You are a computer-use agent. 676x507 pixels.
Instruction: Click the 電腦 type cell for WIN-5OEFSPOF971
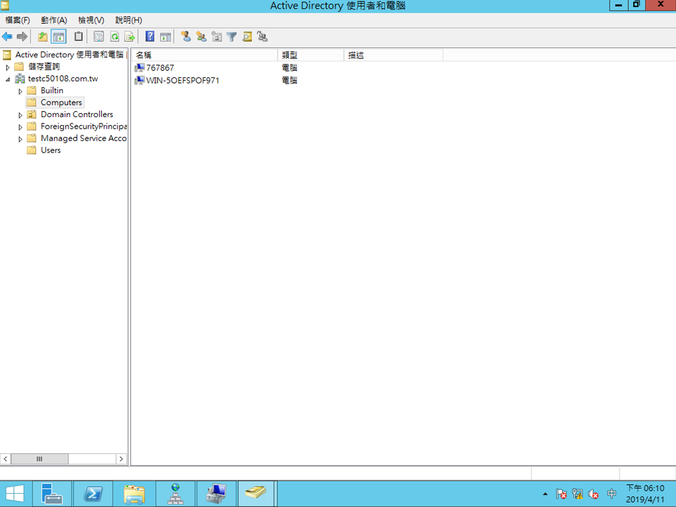(290, 80)
